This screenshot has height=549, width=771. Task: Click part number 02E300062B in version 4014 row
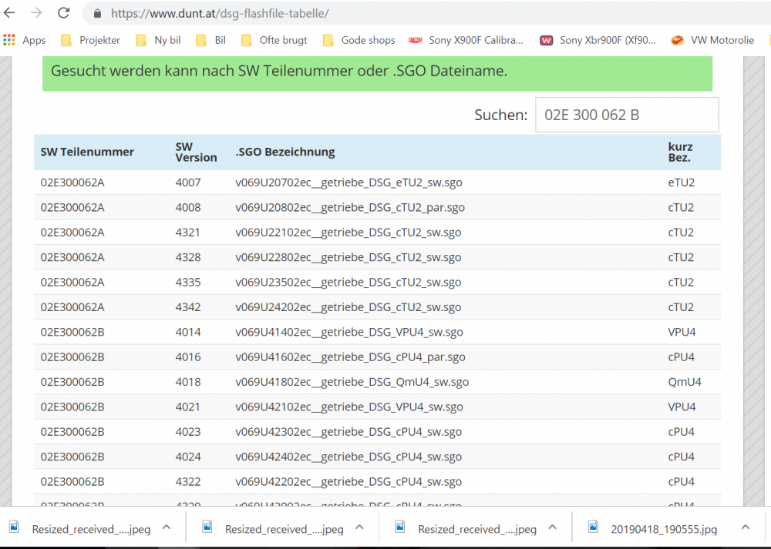pos(72,333)
